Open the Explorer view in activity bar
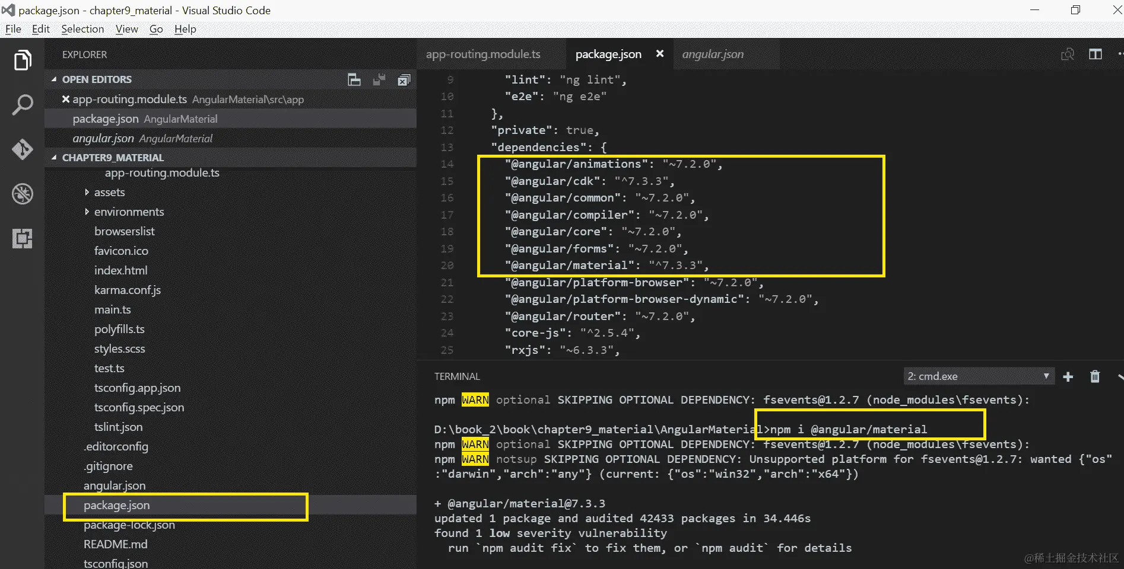 click(x=23, y=60)
